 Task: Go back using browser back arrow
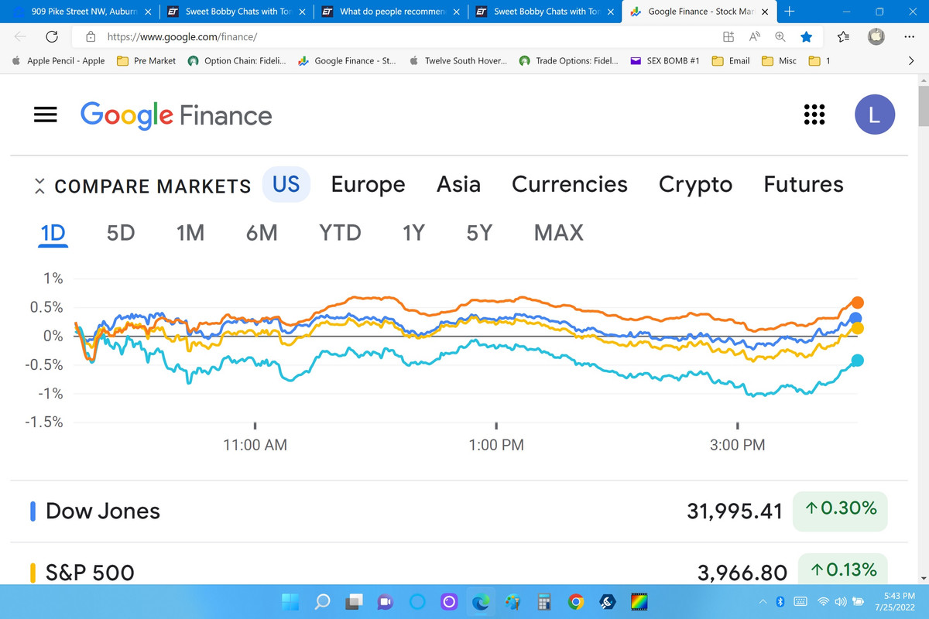pyautogui.click(x=20, y=36)
